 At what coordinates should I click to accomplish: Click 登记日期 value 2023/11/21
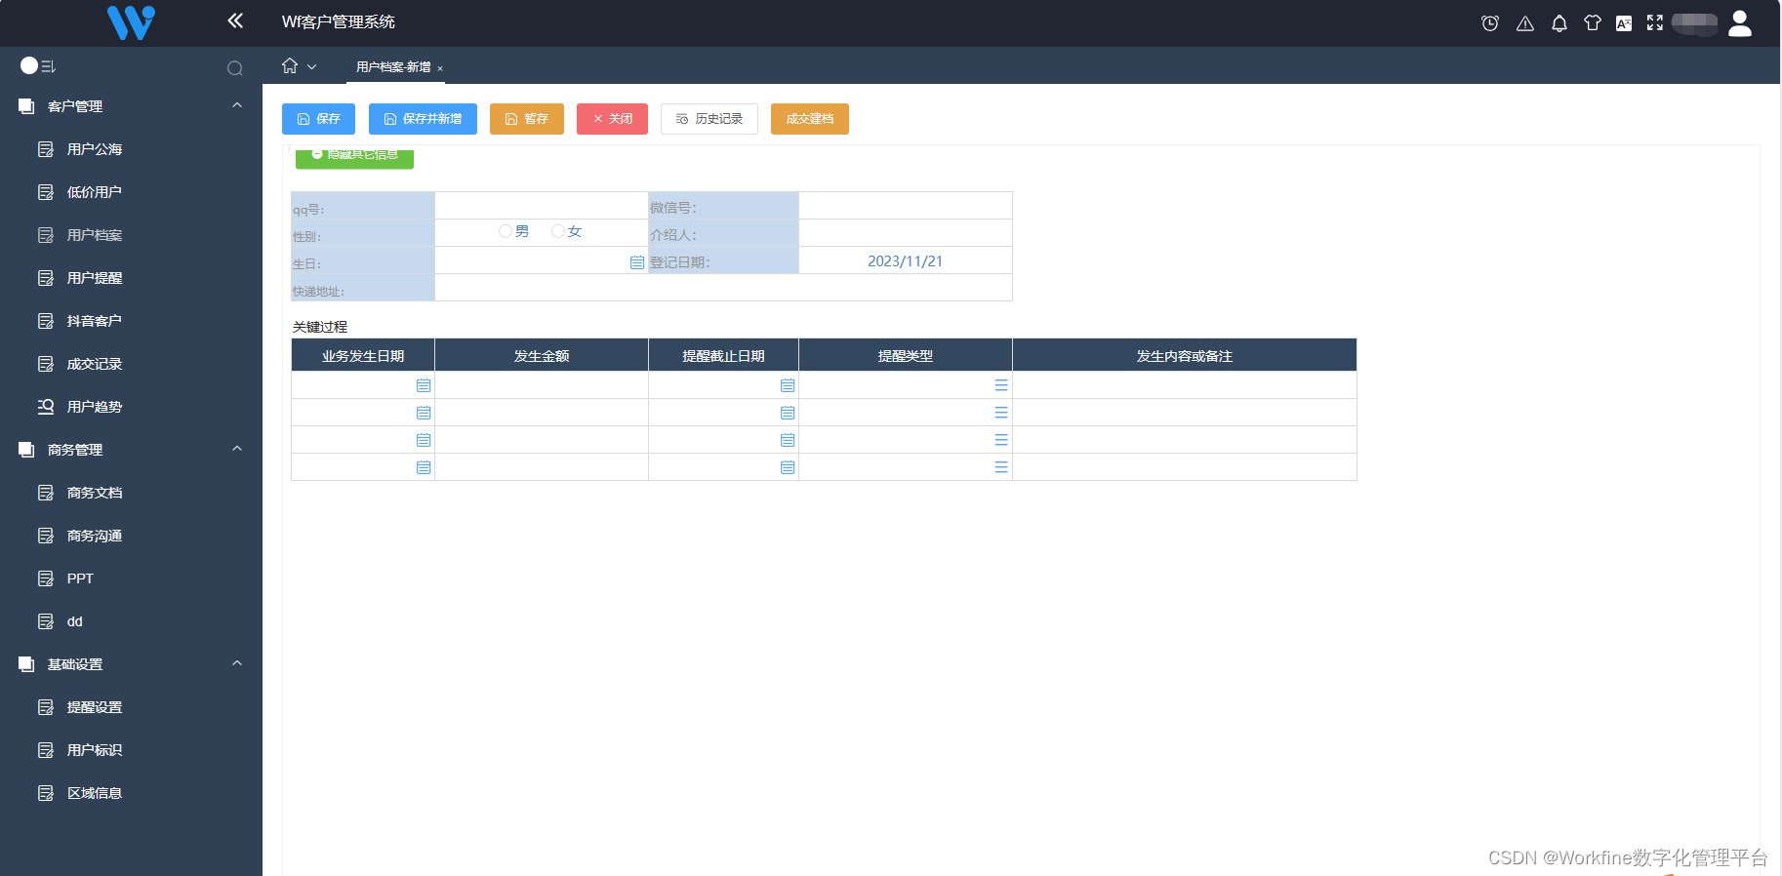point(906,261)
